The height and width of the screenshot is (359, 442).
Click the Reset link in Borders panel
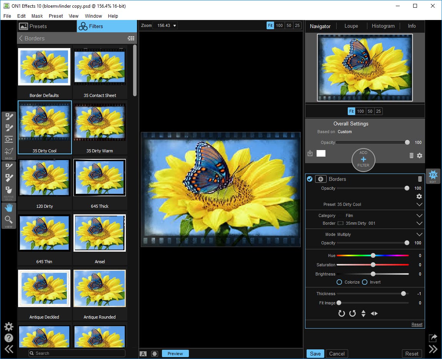pos(417,324)
